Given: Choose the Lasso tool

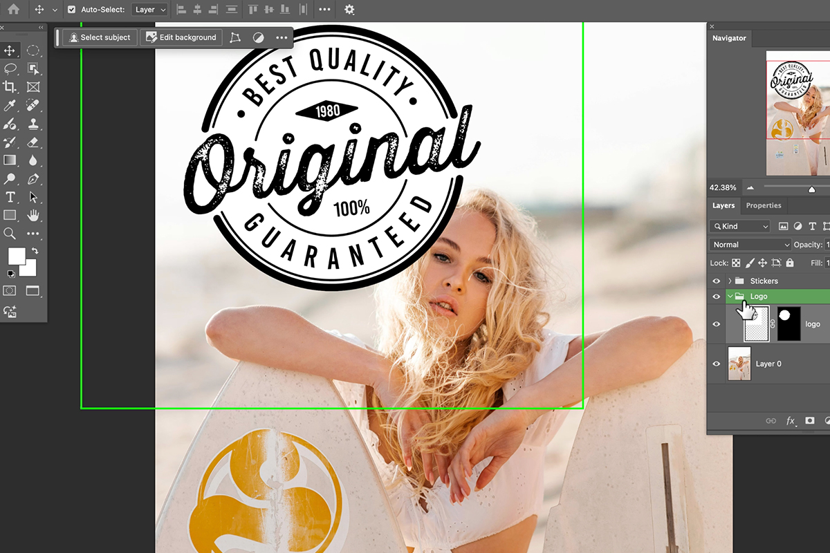Looking at the screenshot, I should tap(10, 68).
